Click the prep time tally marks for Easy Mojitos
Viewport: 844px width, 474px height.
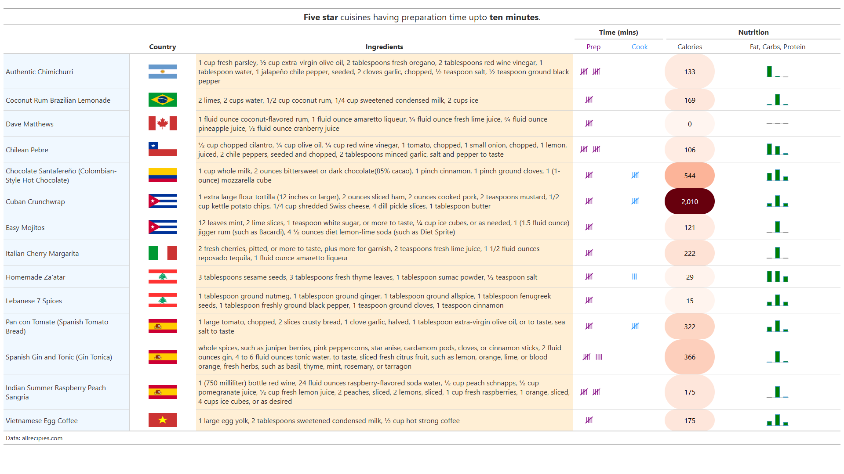[x=589, y=227]
